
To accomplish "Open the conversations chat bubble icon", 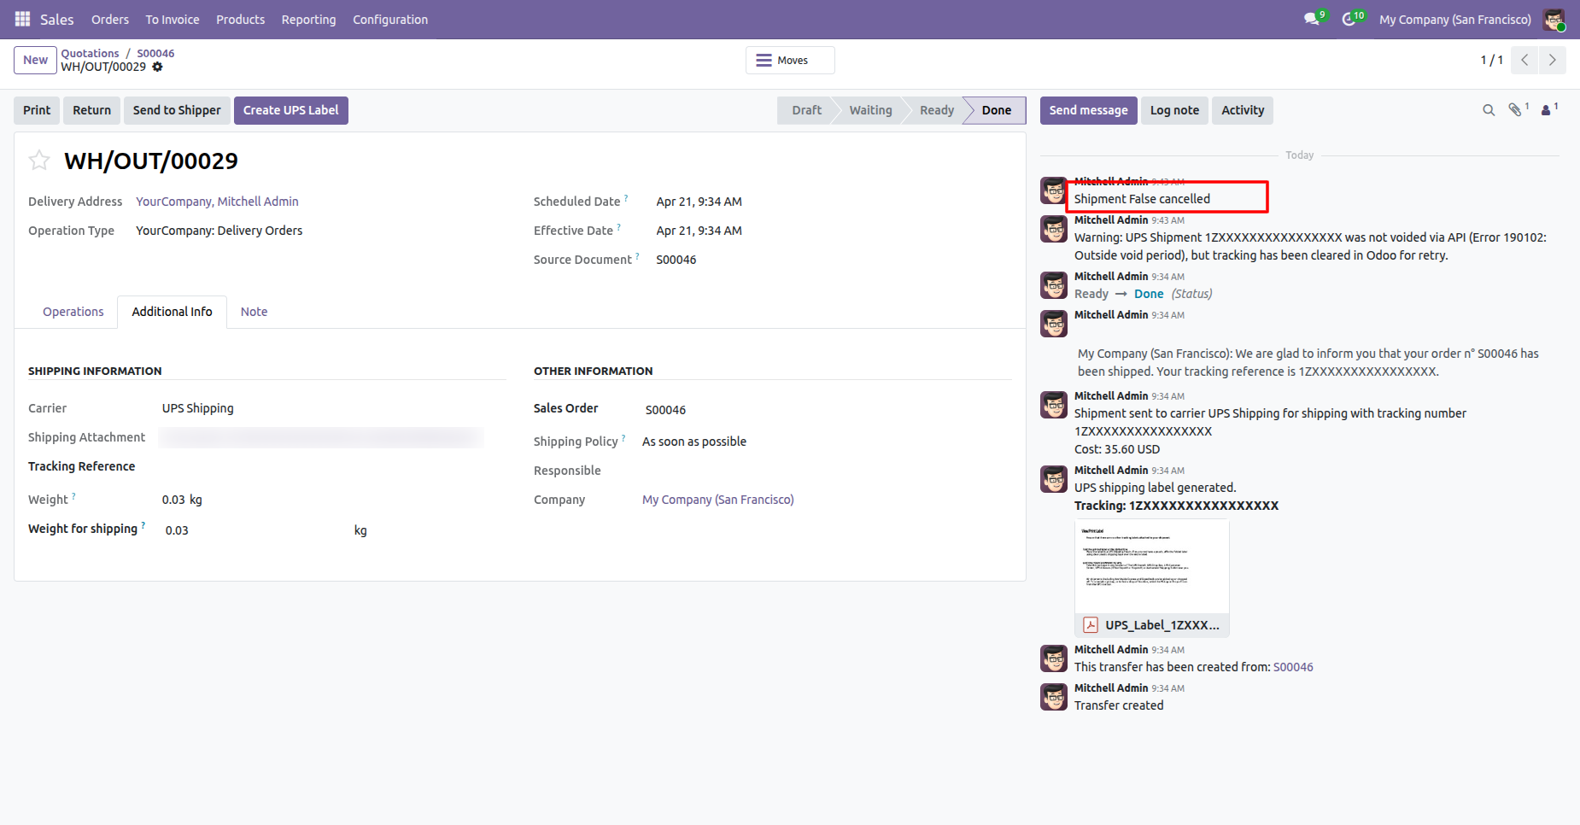I will [x=1311, y=19].
